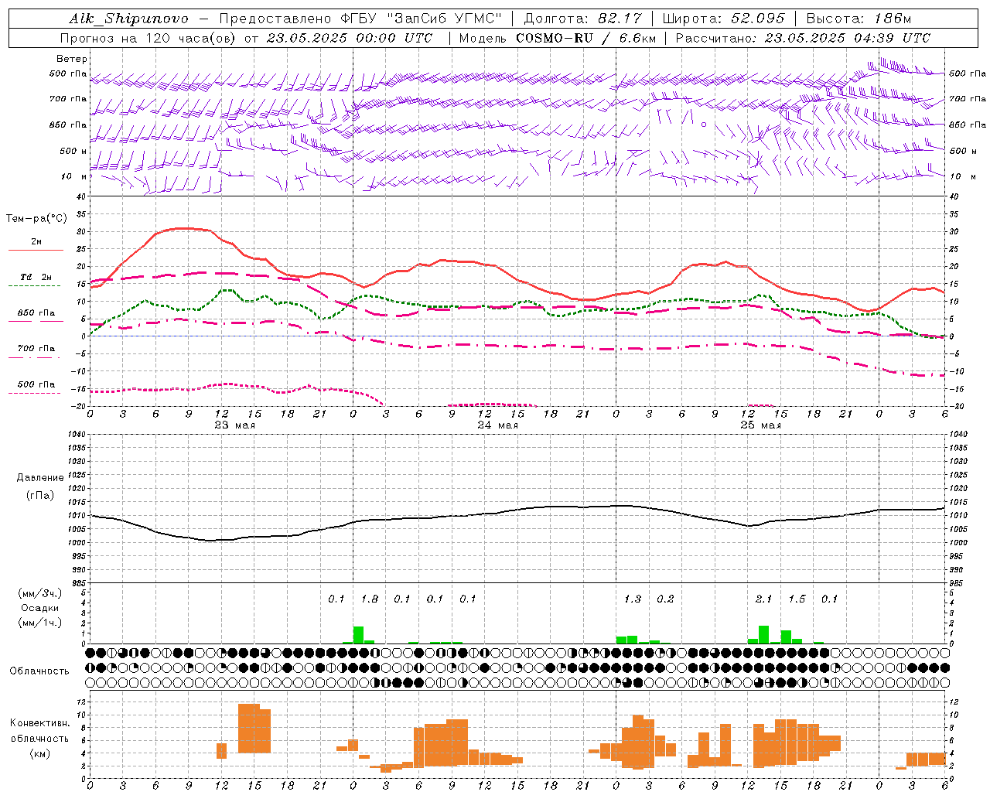Click the 24 мая date label
Image resolution: width=990 pixels, height=792 pixels.
coord(498,425)
